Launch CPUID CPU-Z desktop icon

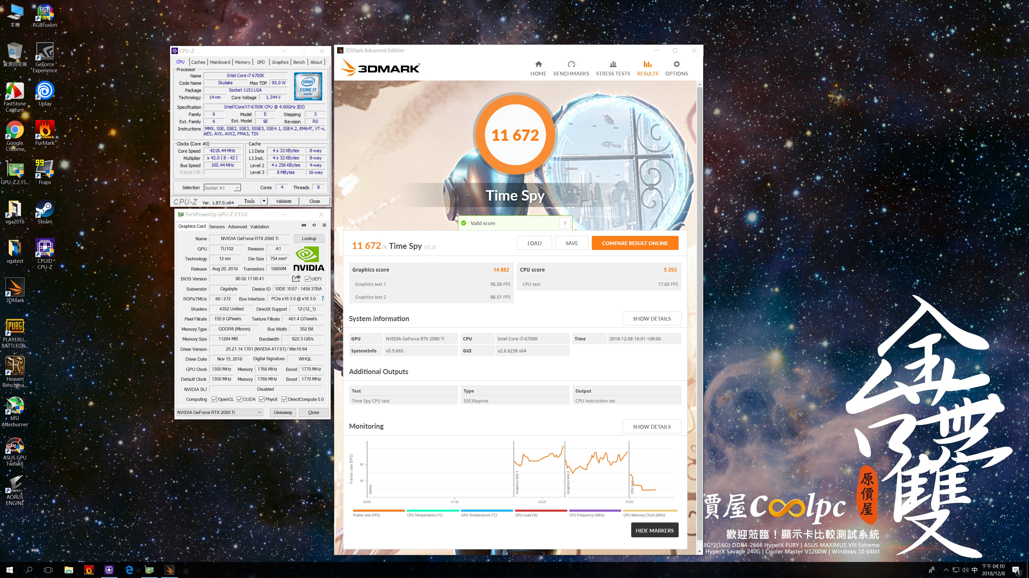pos(45,254)
